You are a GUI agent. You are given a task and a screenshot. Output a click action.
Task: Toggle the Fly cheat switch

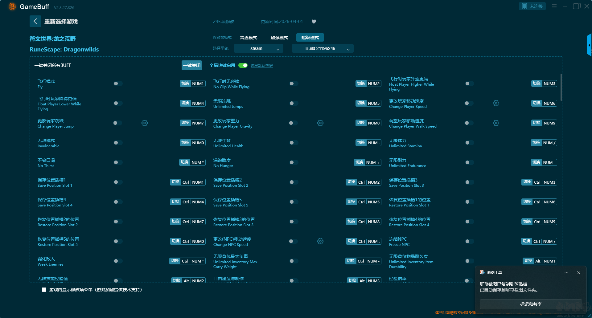click(x=118, y=84)
